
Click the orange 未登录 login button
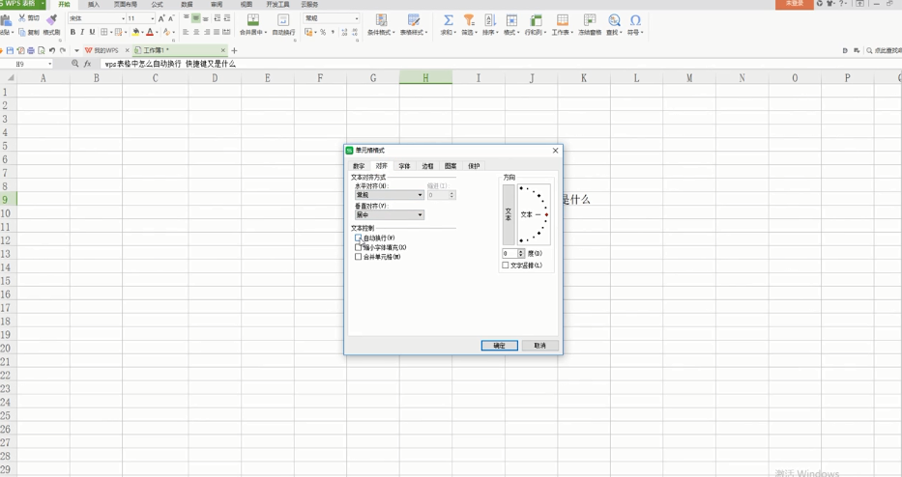795,4
